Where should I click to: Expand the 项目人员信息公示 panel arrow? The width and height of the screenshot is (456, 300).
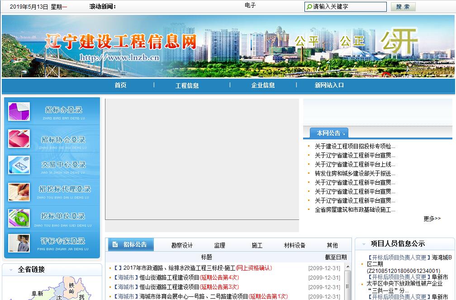click(x=363, y=244)
